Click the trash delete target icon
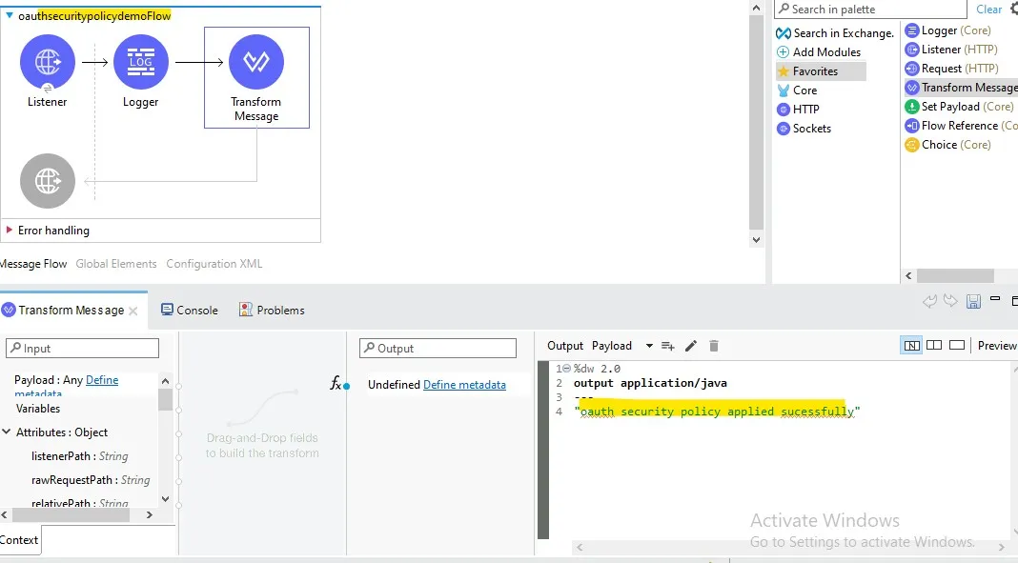The height and width of the screenshot is (563, 1018). tap(714, 346)
